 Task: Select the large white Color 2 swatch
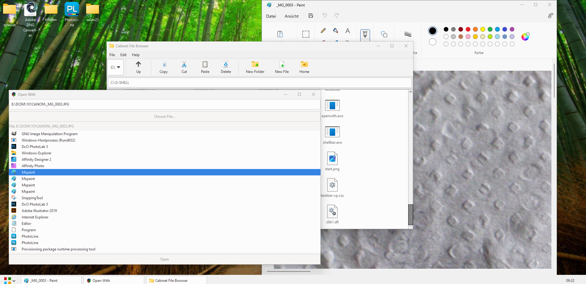[433, 42]
